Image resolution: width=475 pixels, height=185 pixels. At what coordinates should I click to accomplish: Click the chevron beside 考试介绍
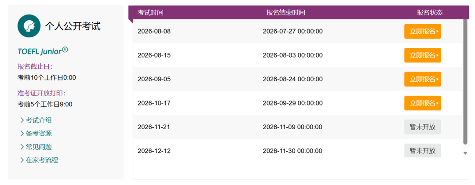(22, 120)
